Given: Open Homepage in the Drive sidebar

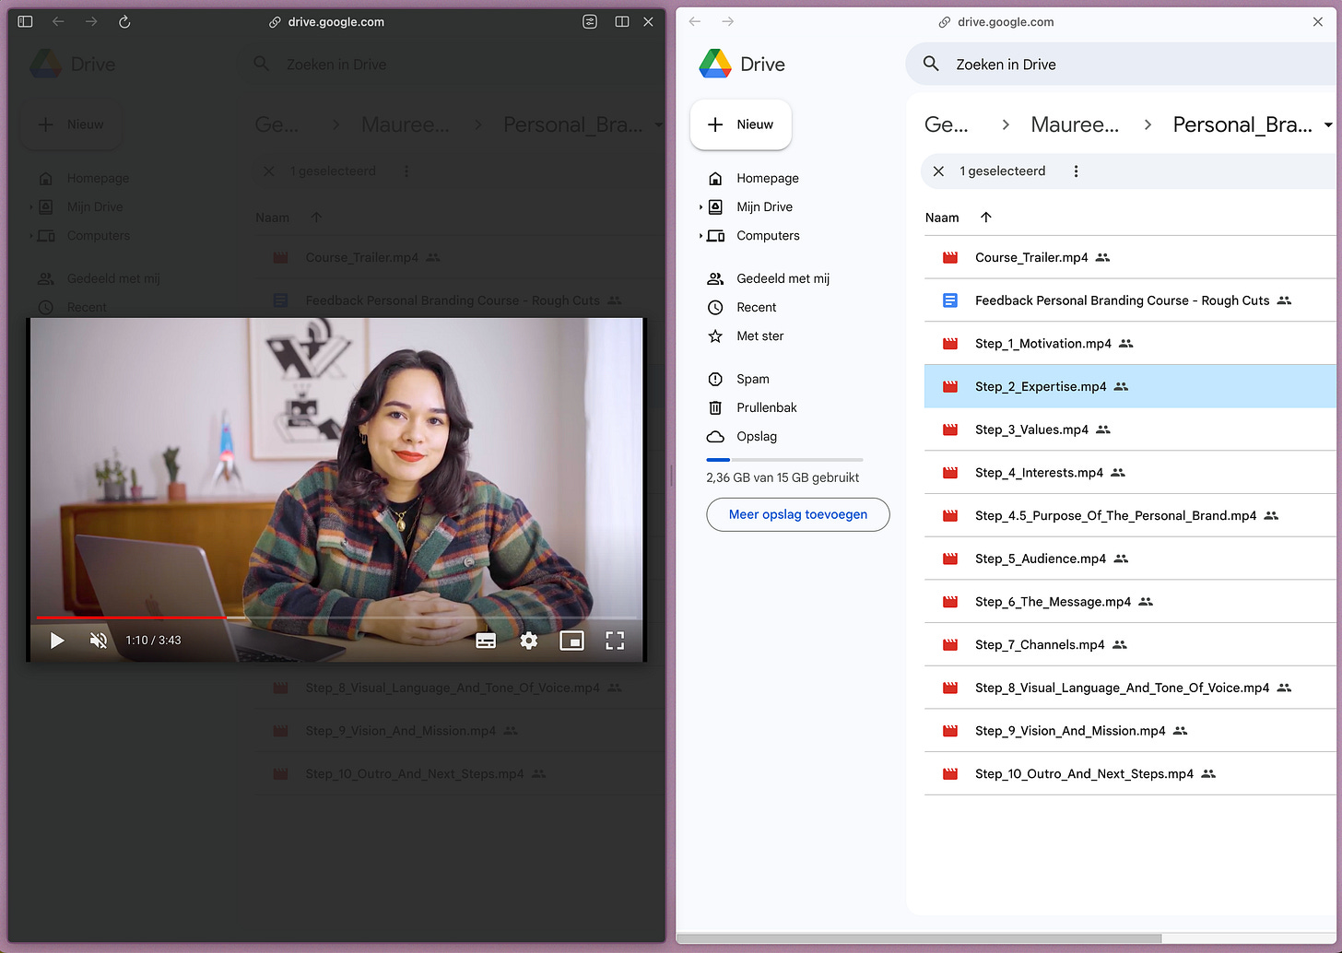Looking at the screenshot, I should pyautogui.click(x=767, y=178).
